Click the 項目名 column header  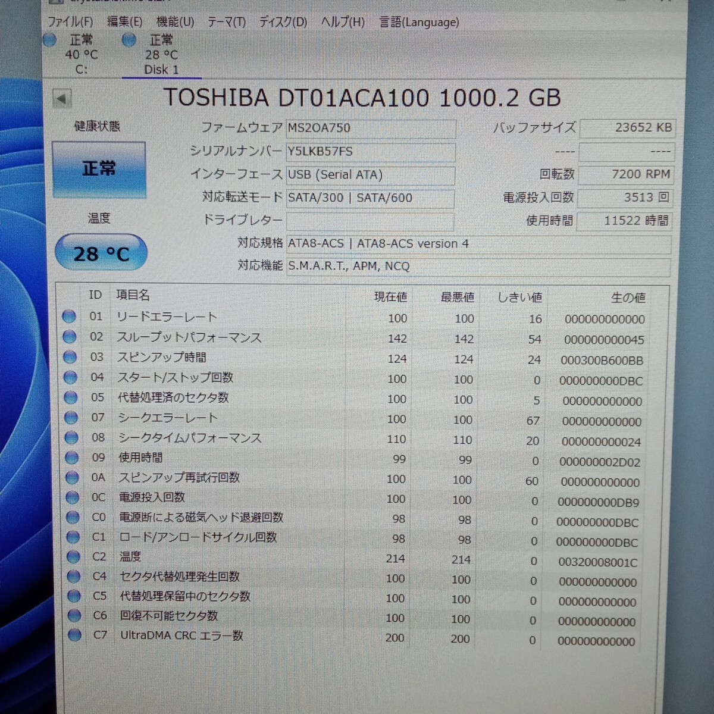point(133,295)
